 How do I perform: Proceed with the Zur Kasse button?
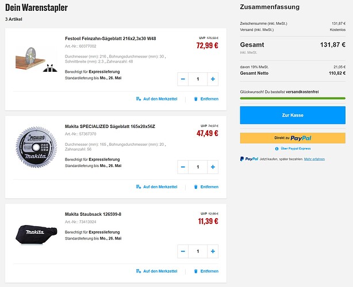click(293, 115)
